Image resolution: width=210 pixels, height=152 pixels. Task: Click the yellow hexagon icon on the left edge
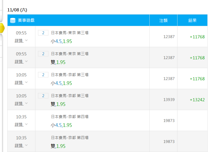click(2, 28)
